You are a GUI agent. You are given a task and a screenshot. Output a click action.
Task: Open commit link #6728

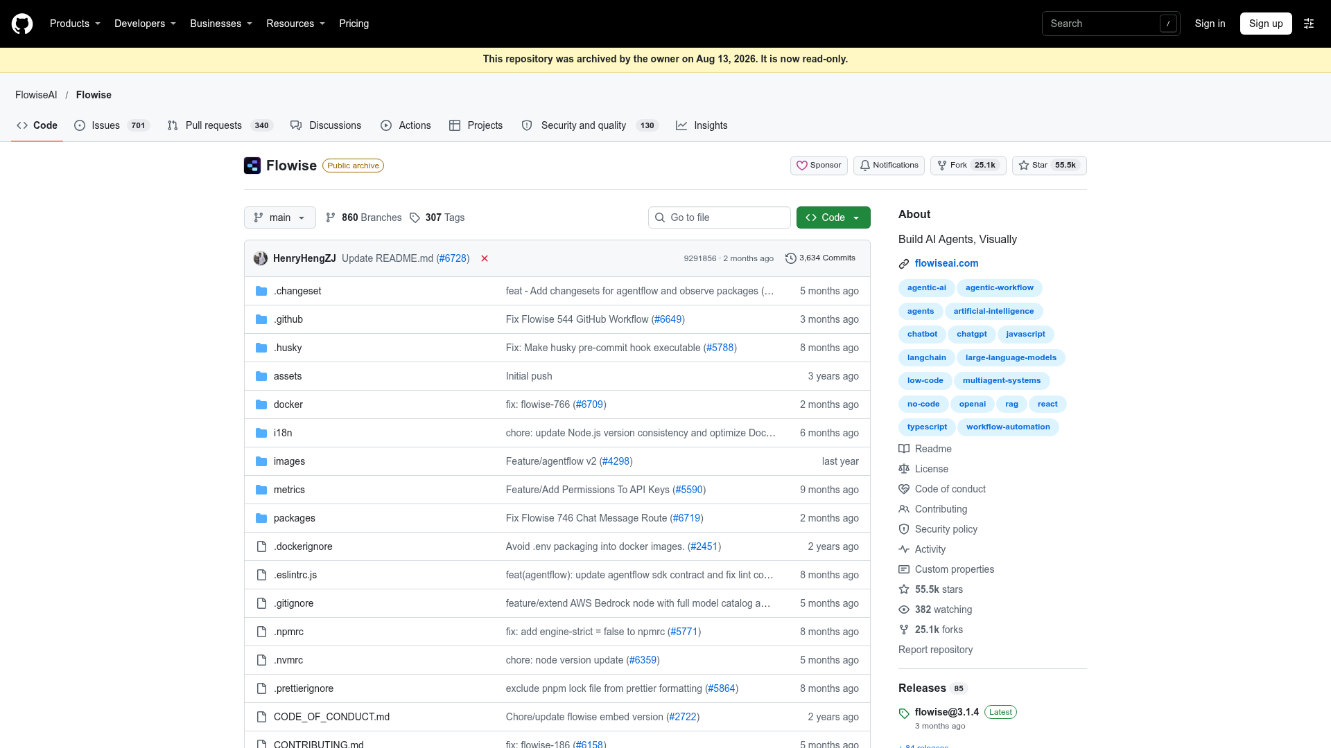[453, 258]
